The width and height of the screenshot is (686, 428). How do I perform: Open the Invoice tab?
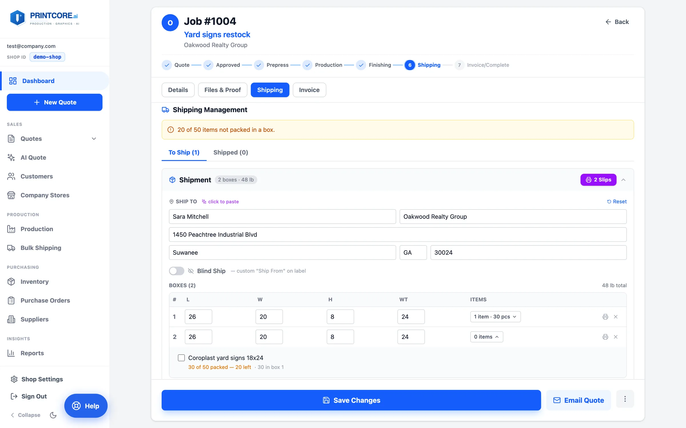tap(309, 90)
